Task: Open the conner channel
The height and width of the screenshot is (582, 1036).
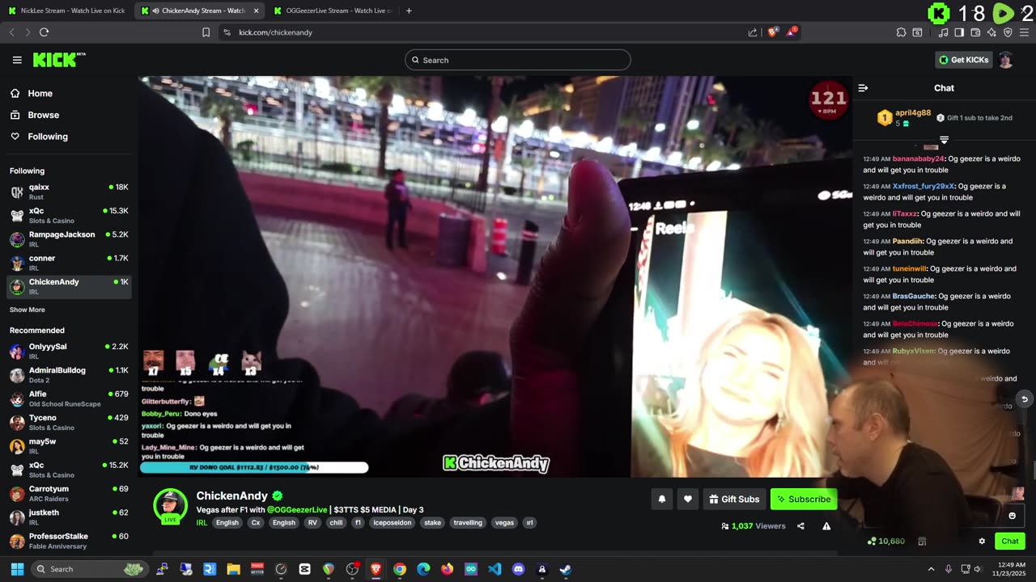Action: pos(69,263)
